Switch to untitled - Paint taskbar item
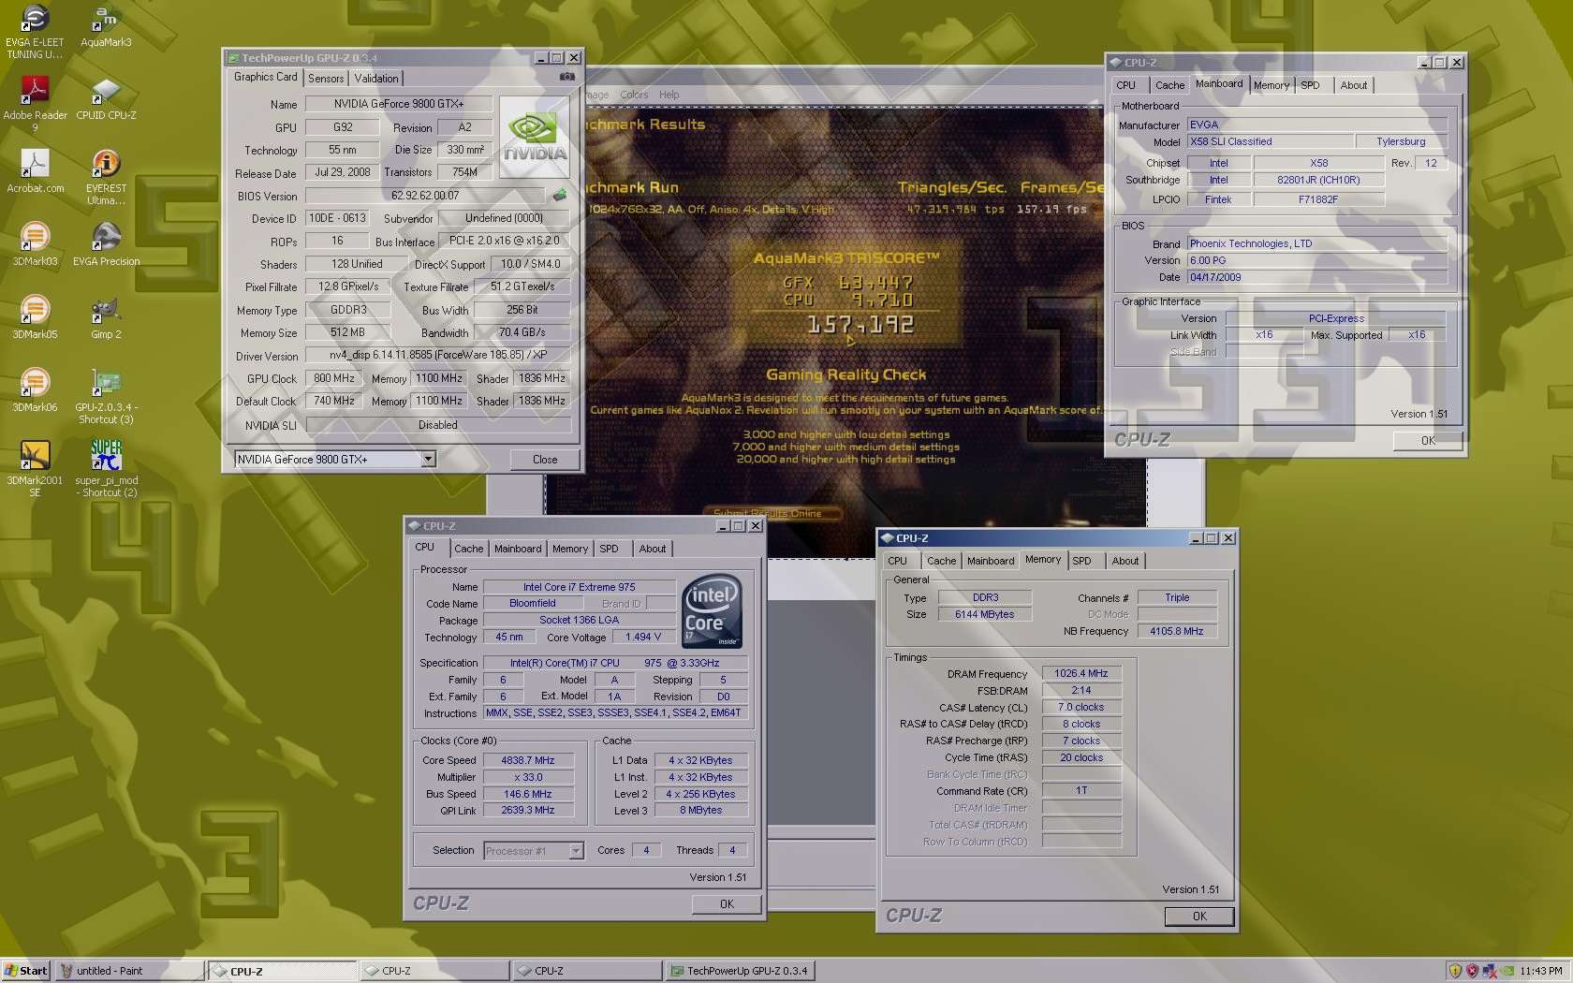1573x983 pixels. 128,971
